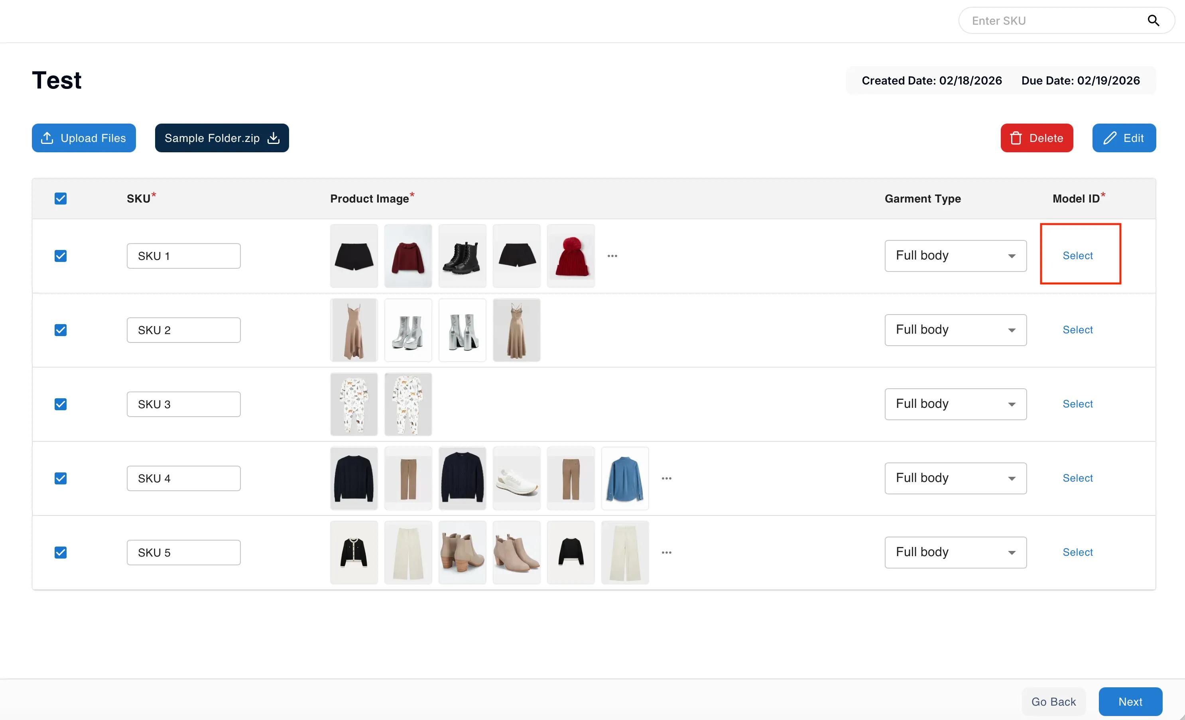This screenshot has width=1185, height=720.
Task: Click the Edit button
Action: (1124, 138)
